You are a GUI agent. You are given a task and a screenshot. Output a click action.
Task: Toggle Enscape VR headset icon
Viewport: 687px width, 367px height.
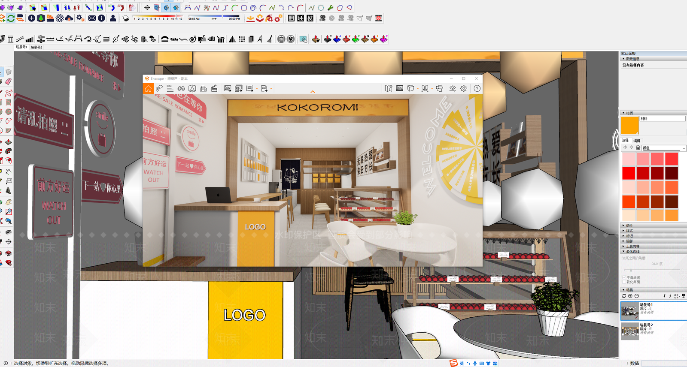point(439,88)
